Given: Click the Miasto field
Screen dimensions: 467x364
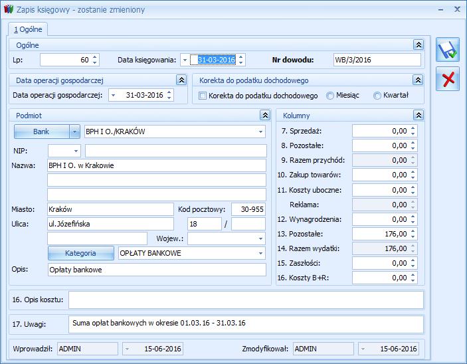Looking at the screenshot, I should 110,209.
